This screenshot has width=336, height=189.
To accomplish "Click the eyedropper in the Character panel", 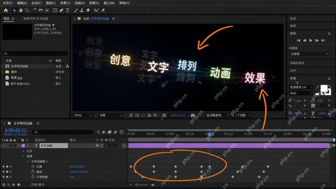I will 317,87.
